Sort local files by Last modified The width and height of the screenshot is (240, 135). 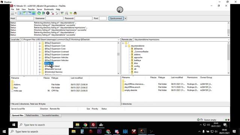(x=76, y=78)
